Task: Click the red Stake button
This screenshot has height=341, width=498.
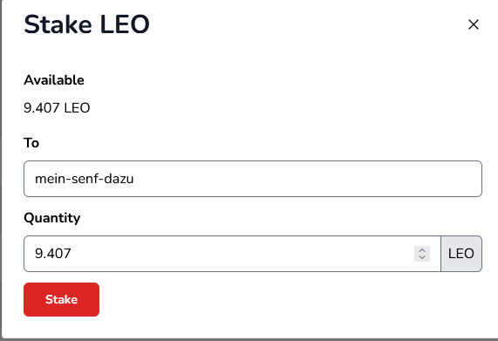Action: point(61,299)
